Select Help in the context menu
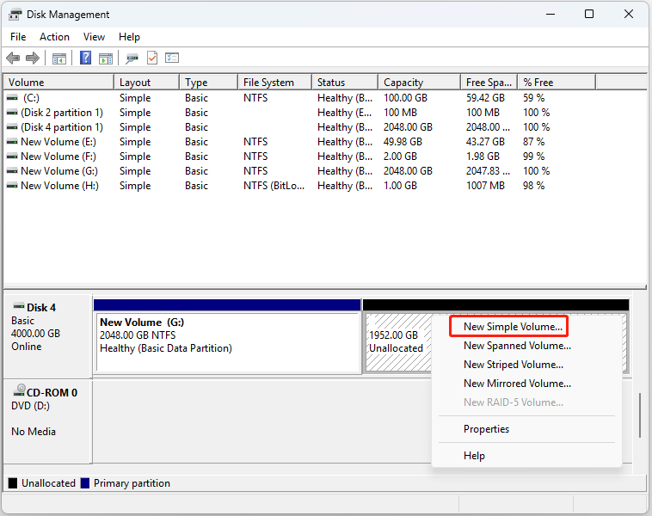The image size is (652, 516). click(x=474, y=456)
